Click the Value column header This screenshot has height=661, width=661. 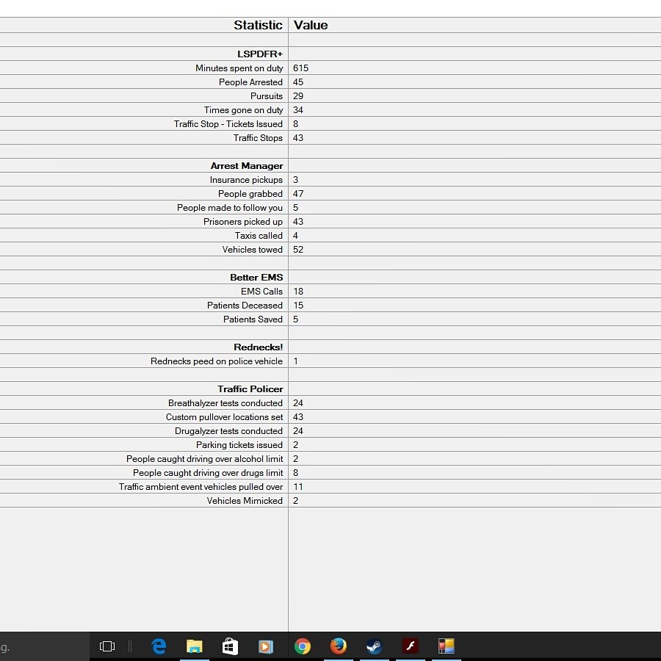point(311,25)
